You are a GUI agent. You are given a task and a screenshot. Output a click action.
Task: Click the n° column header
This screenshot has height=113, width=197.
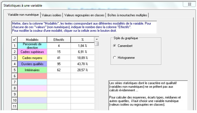coord(15,40)
